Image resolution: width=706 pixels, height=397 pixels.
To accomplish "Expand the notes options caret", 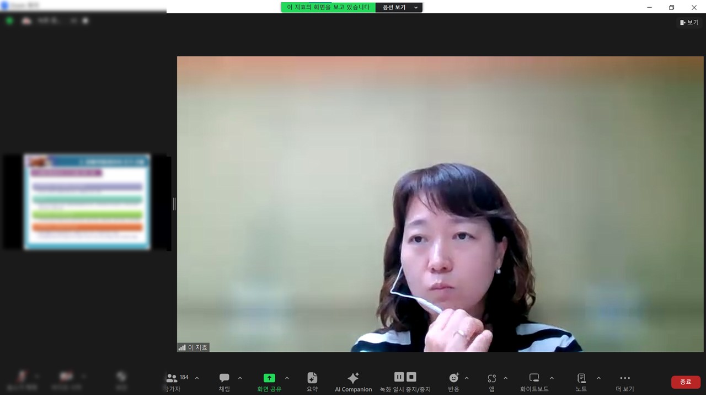I will click(x=598, y=378).
